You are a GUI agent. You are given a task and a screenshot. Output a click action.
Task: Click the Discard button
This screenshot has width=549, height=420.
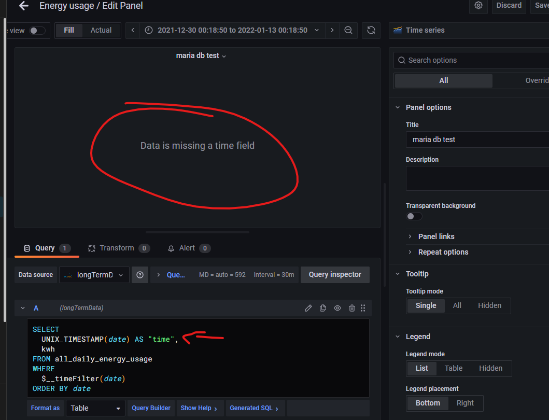click(509, 6)
